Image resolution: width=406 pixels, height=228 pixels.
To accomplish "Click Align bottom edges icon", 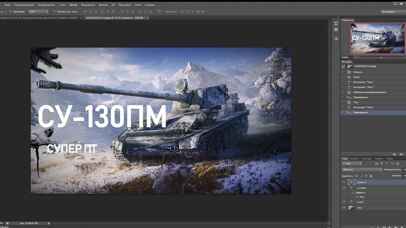I will (96, 11).
